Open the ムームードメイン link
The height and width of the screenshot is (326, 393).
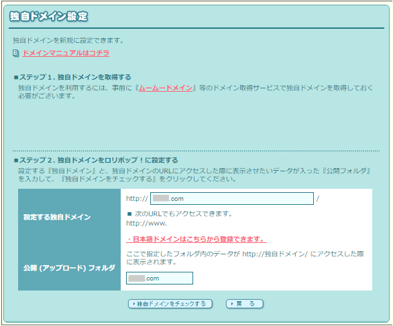coord(166,88)
